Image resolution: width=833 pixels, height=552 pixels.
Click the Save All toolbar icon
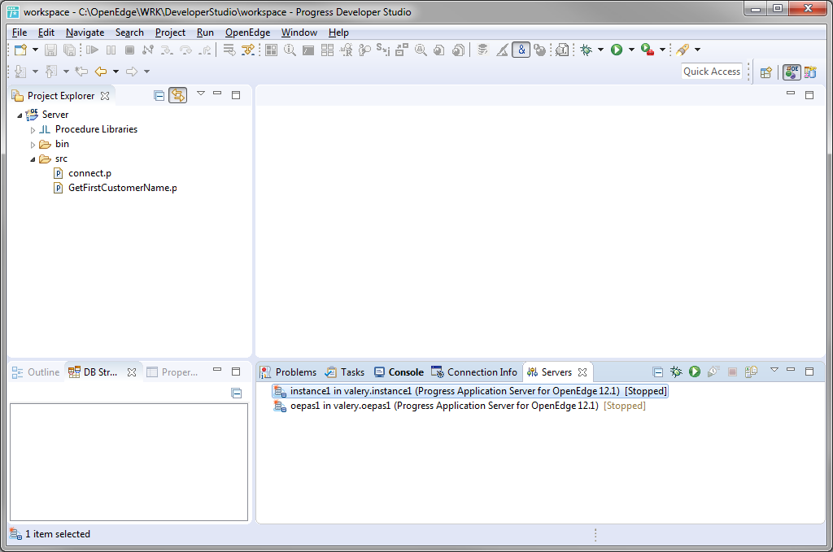[x=69, y=50]
